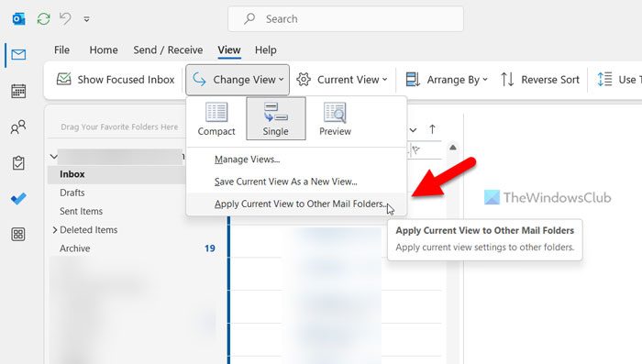
Task: Open the Current View dropdown
Action: coord(342,80)
